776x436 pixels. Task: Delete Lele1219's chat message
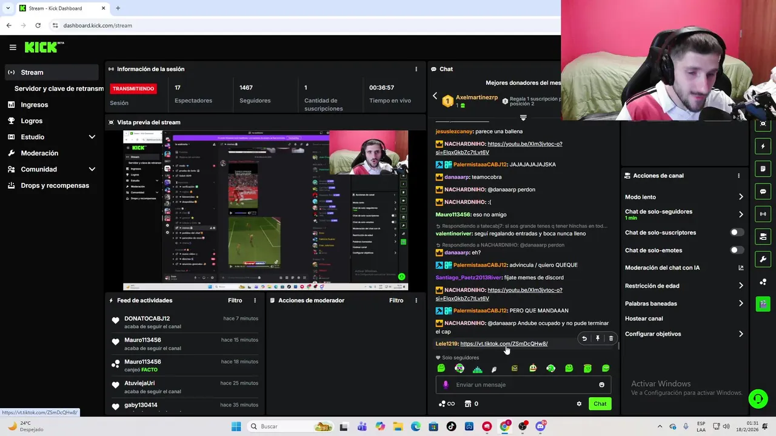[611, 339]
